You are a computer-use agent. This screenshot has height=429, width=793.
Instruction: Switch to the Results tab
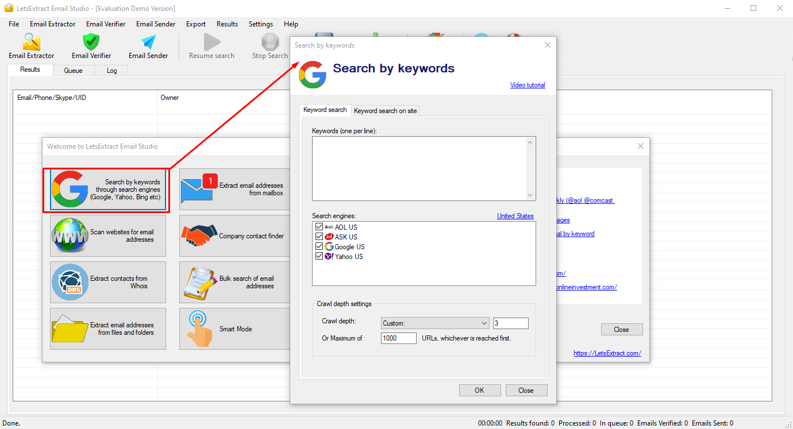click(30, 69)
